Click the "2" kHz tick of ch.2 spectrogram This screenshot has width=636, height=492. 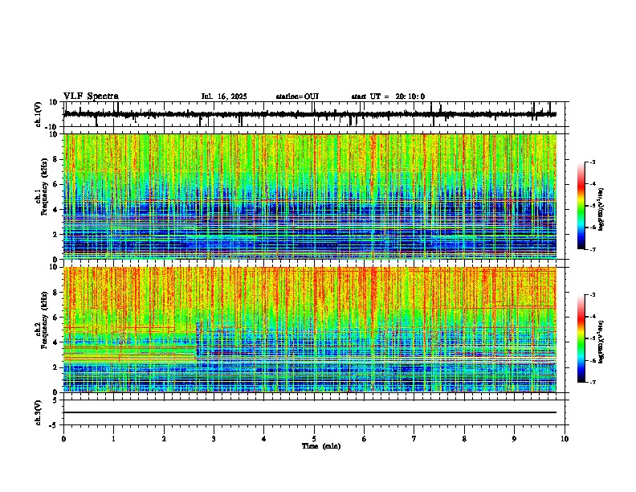(x=56, y=367)
